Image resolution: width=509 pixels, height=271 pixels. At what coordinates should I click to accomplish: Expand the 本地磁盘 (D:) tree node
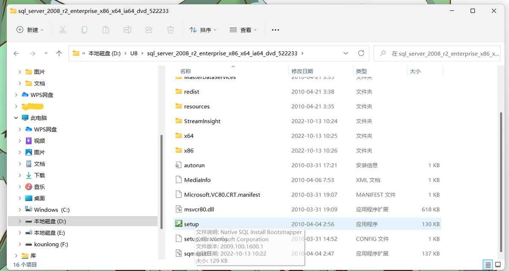20,221
